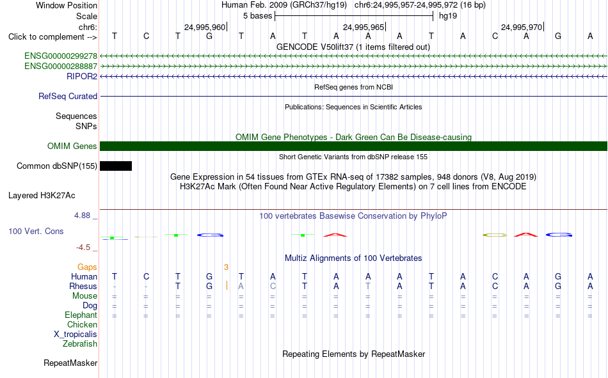The image size is (608, 378).
Task: Click 'Publications: Sequences in Scientific Articles' title
Action: 353,107
